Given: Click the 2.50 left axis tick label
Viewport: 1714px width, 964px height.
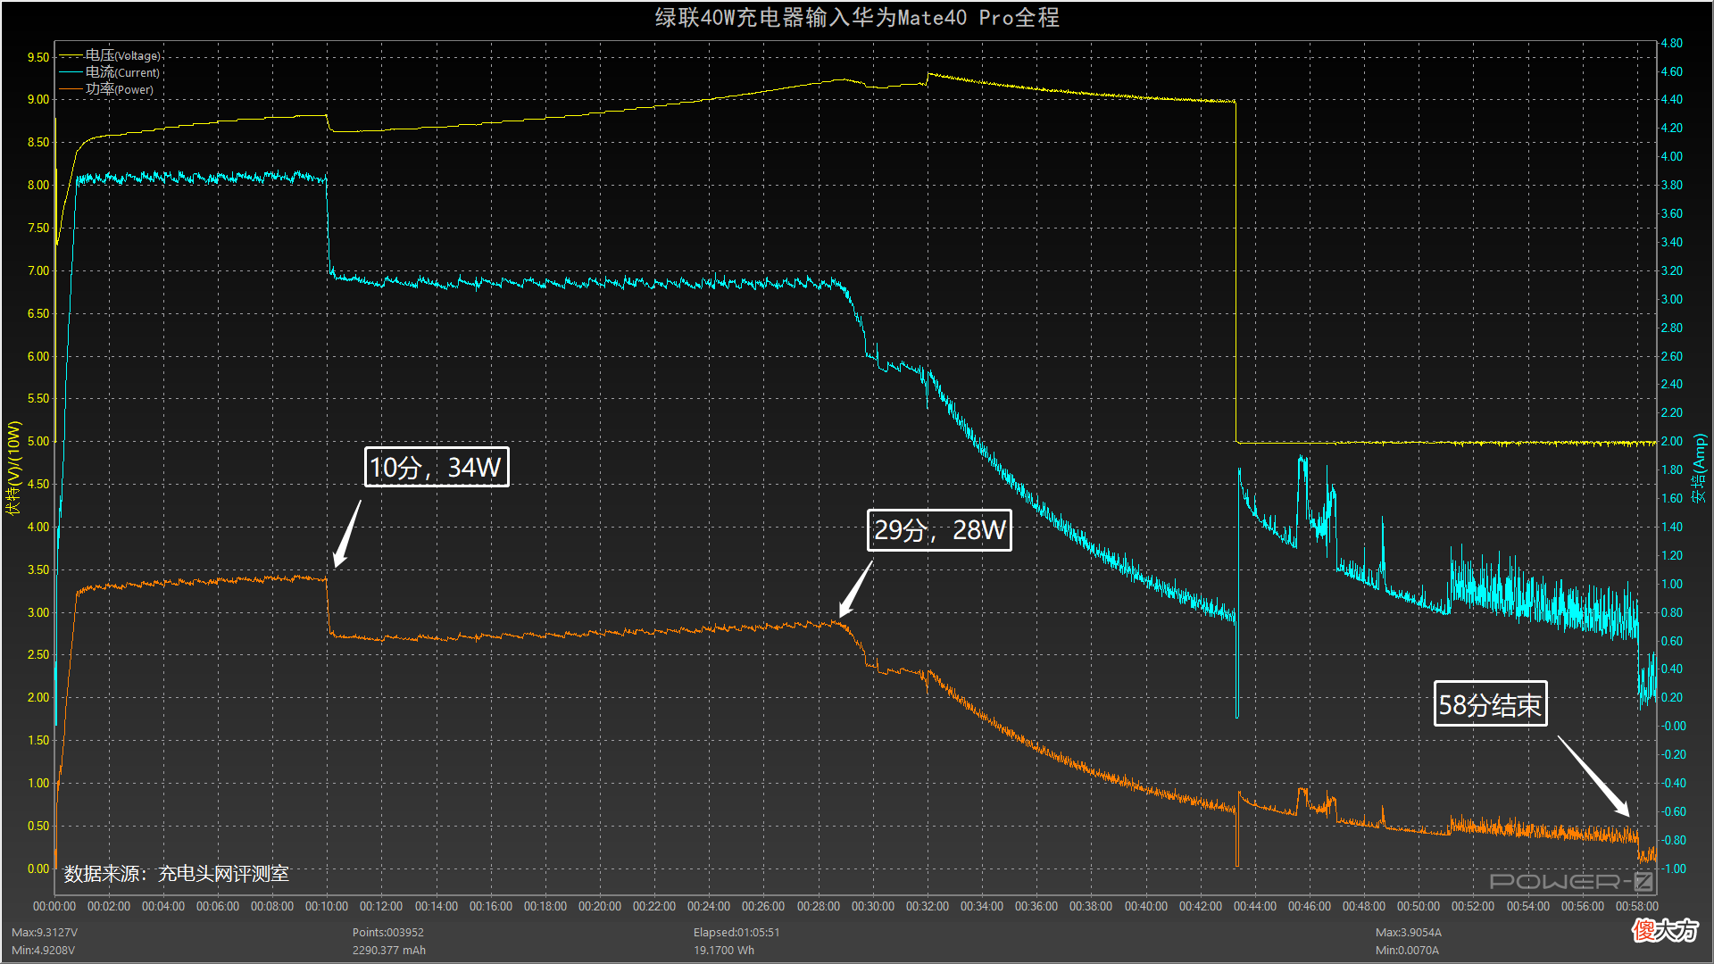Looking at the screenshot, I should 38,655.
